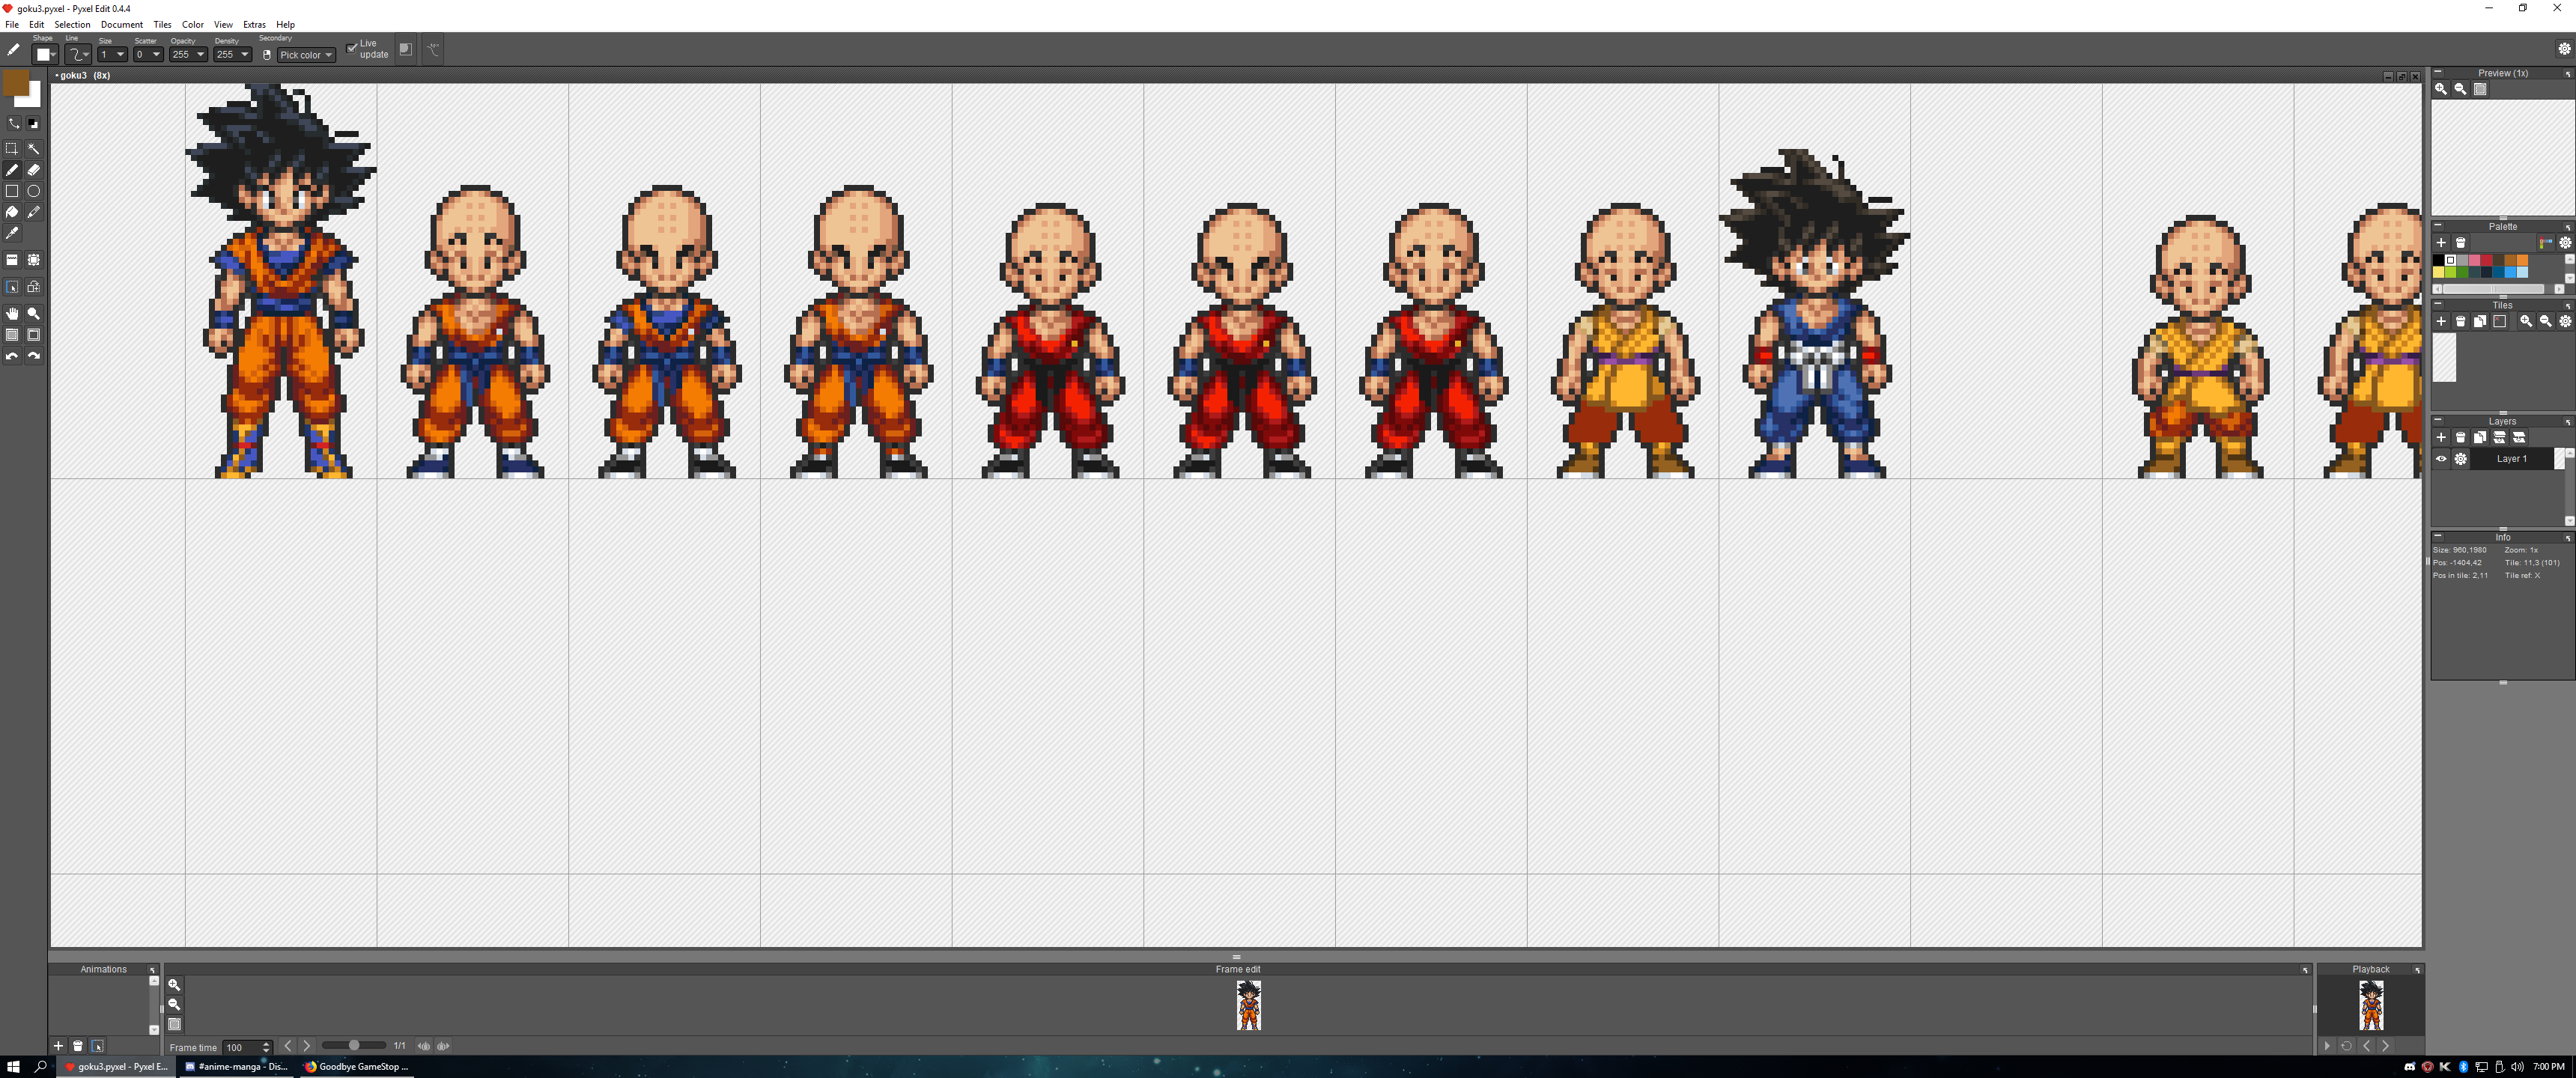Toggle the Live update checkbox
Viewport: 2576px width, 1078px height.
(x=352, y=48)
